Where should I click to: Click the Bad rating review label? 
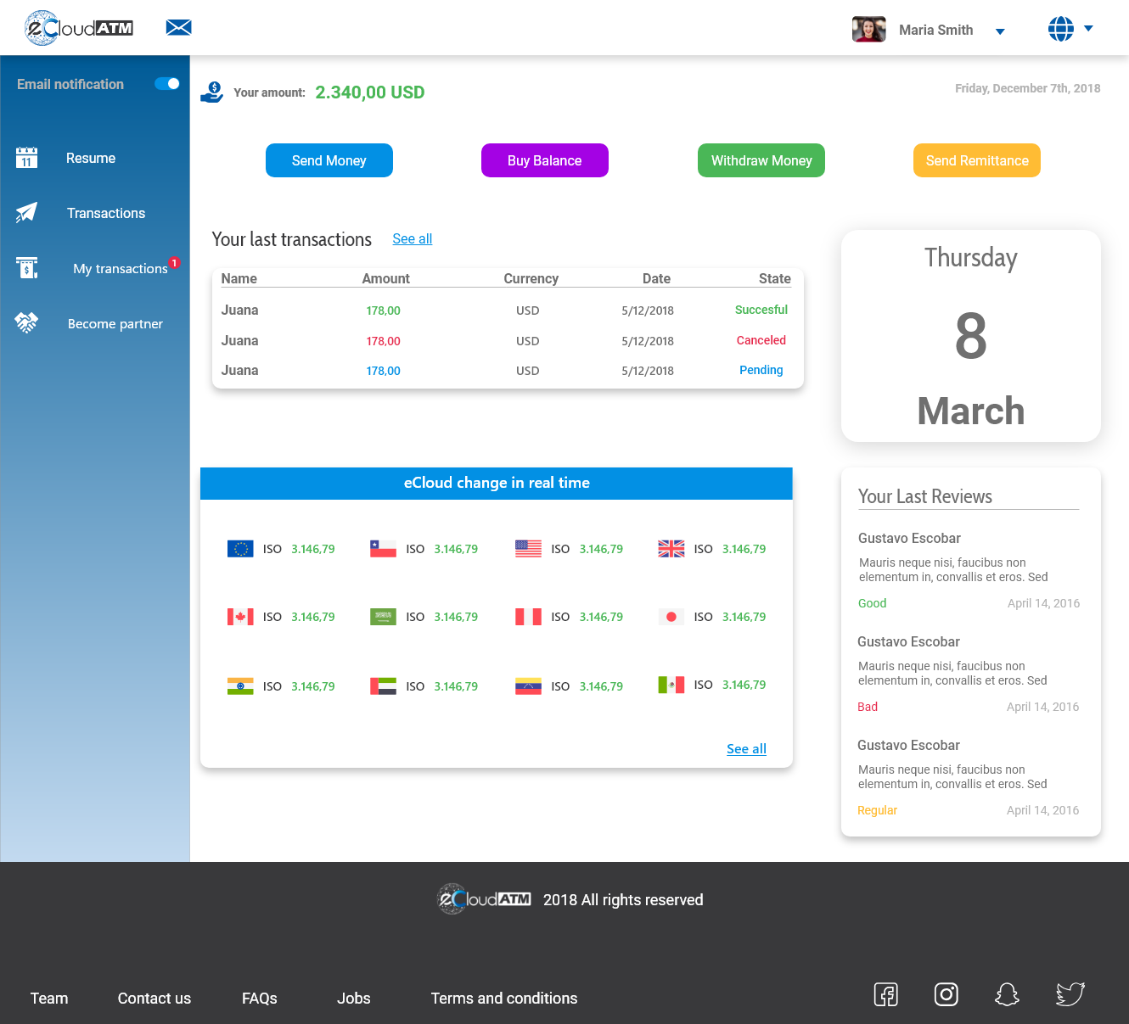(x=868, y=707)
